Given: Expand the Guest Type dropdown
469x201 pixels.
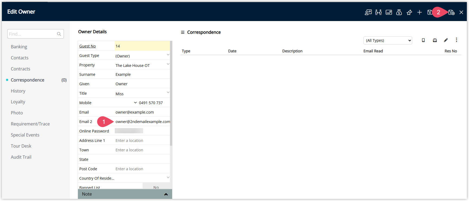Looking at the screenshot, I should pos(168,54).
